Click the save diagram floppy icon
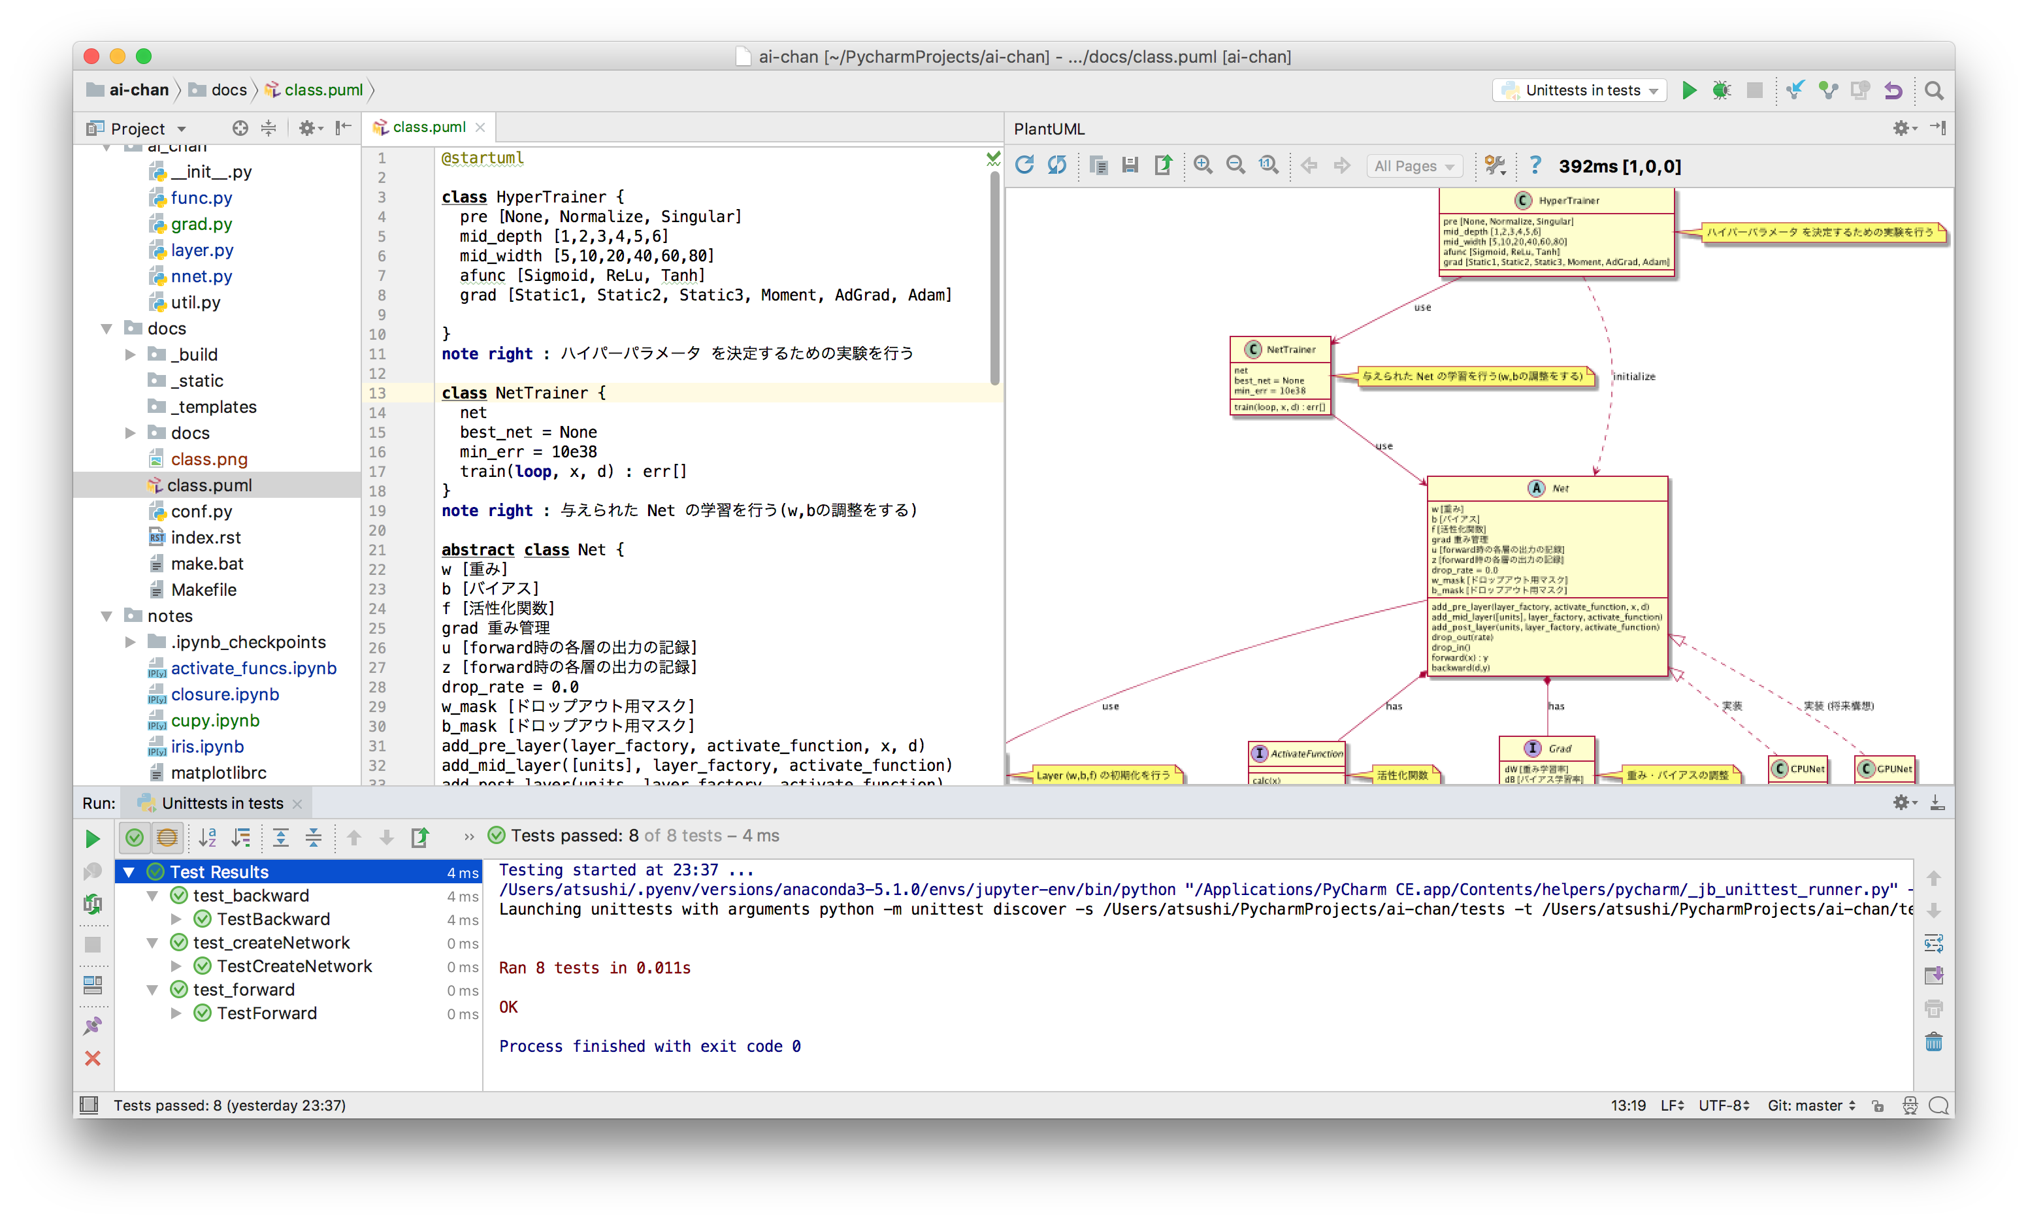The height and width of the screenshot is (1223, 2028). click(x=1130, y=165)
